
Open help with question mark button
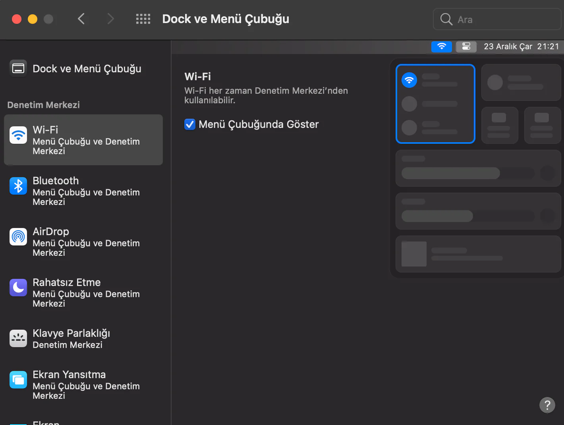pos(547,405)
